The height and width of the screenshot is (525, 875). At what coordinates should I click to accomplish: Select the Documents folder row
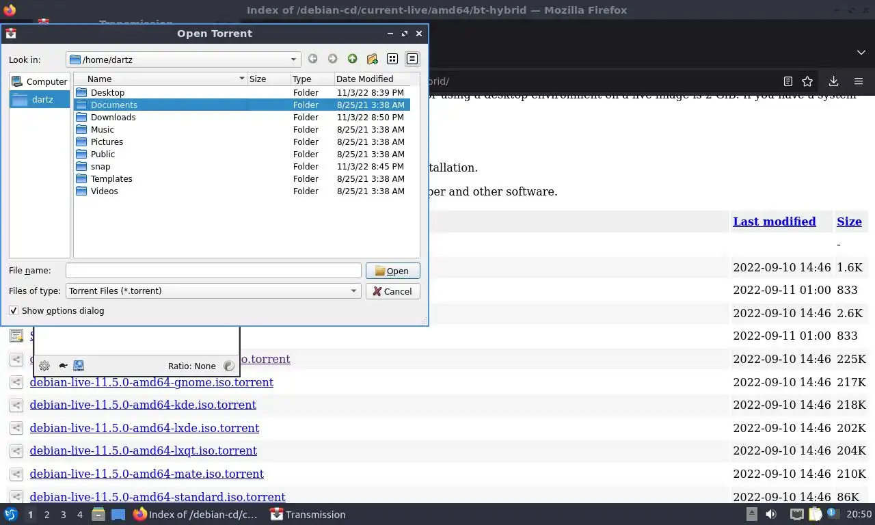pyautogui.click(x=242, y=105)
